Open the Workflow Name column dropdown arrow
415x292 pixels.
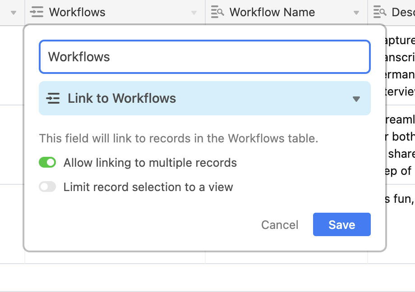356,13
